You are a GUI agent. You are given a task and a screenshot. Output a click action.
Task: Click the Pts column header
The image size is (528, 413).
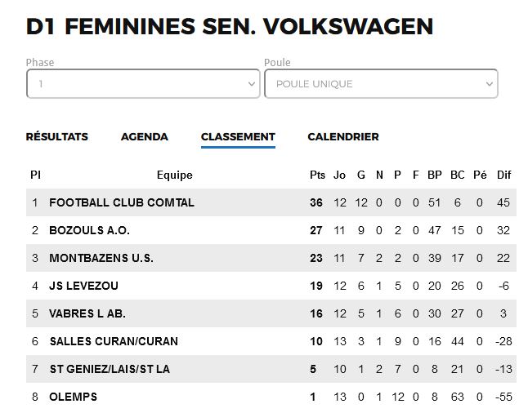coord(317,175)
